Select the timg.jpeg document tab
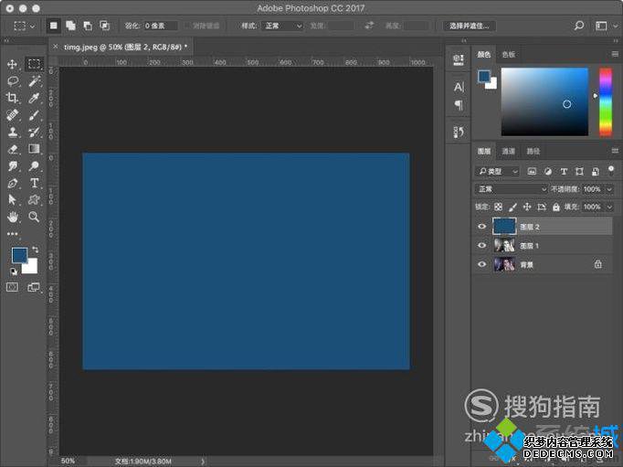Viewport: 623px width, 467px height. click(x=121, y=47)
